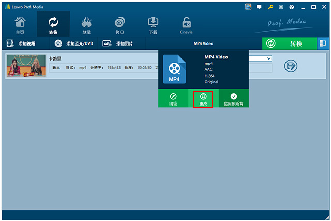The width and height of the screenshot is (331, 221).
Task: Open the 拷贝 copy tab
Action: coord(119,25)
